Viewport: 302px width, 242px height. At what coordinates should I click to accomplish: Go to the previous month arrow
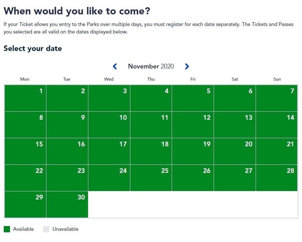[x=115, y=66]
